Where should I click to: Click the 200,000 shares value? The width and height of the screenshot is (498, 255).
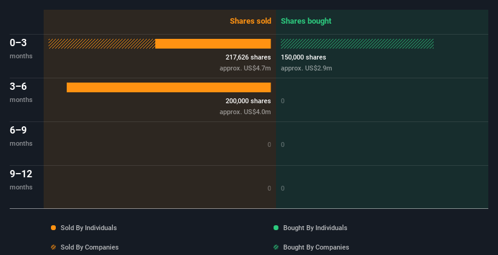(248, 101)
